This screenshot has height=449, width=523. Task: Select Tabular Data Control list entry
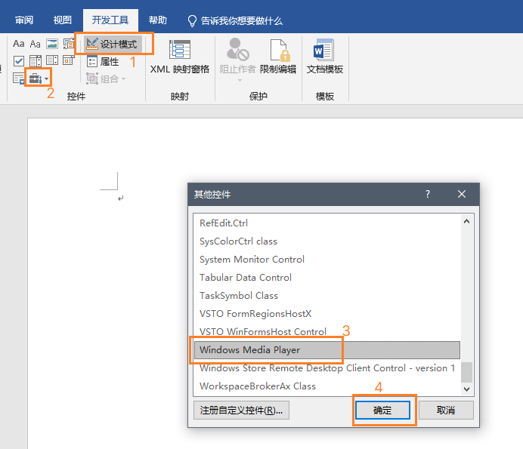pyautogui.click(x=246, y=278)
